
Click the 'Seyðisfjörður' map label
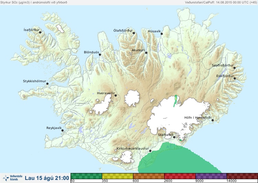(223, 65)
